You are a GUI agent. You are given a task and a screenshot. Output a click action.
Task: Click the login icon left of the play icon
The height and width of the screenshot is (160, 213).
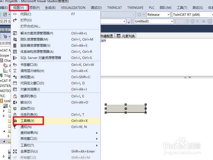tap(192, 21)
